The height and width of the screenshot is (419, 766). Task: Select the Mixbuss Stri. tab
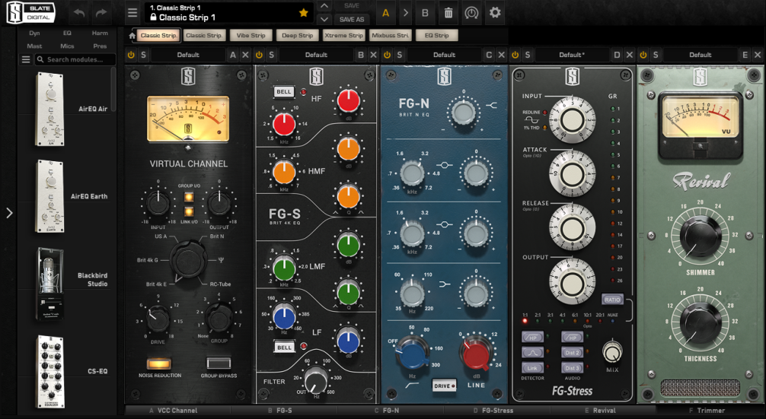(390, 36)
